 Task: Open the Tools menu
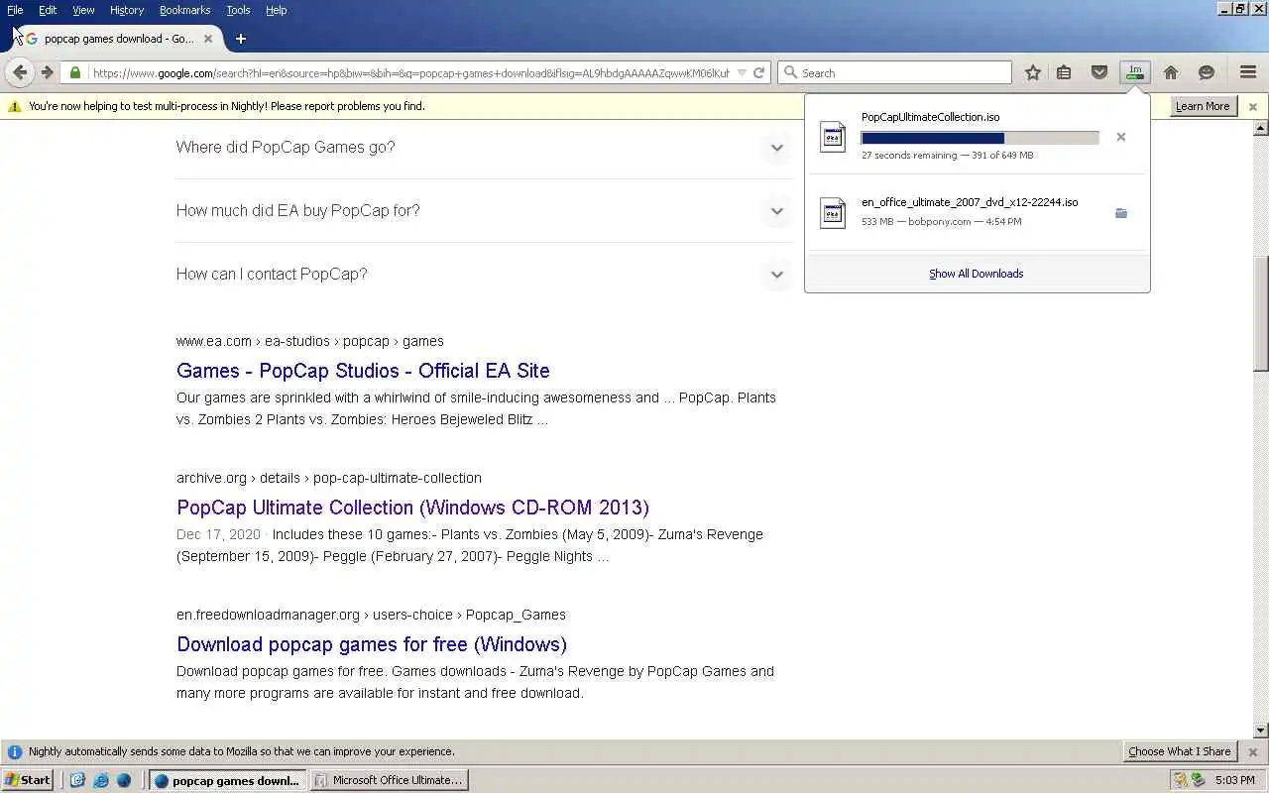coord(238,10)
